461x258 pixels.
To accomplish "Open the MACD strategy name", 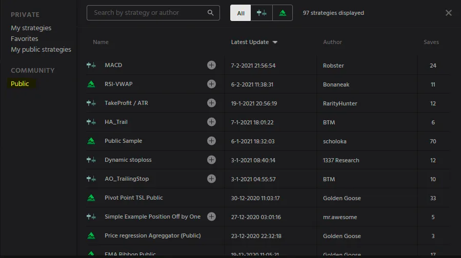I will (x=113, y=65).
